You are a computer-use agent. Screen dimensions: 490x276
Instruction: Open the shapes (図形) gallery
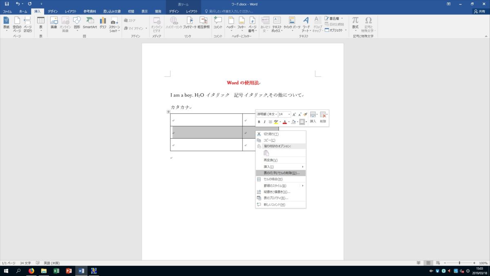pos(77,24)
